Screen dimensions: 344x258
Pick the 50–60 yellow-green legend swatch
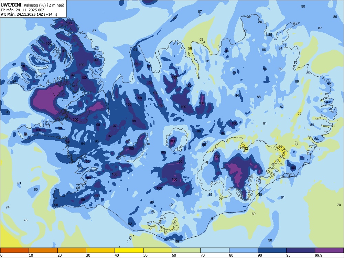tap(158, 250)
